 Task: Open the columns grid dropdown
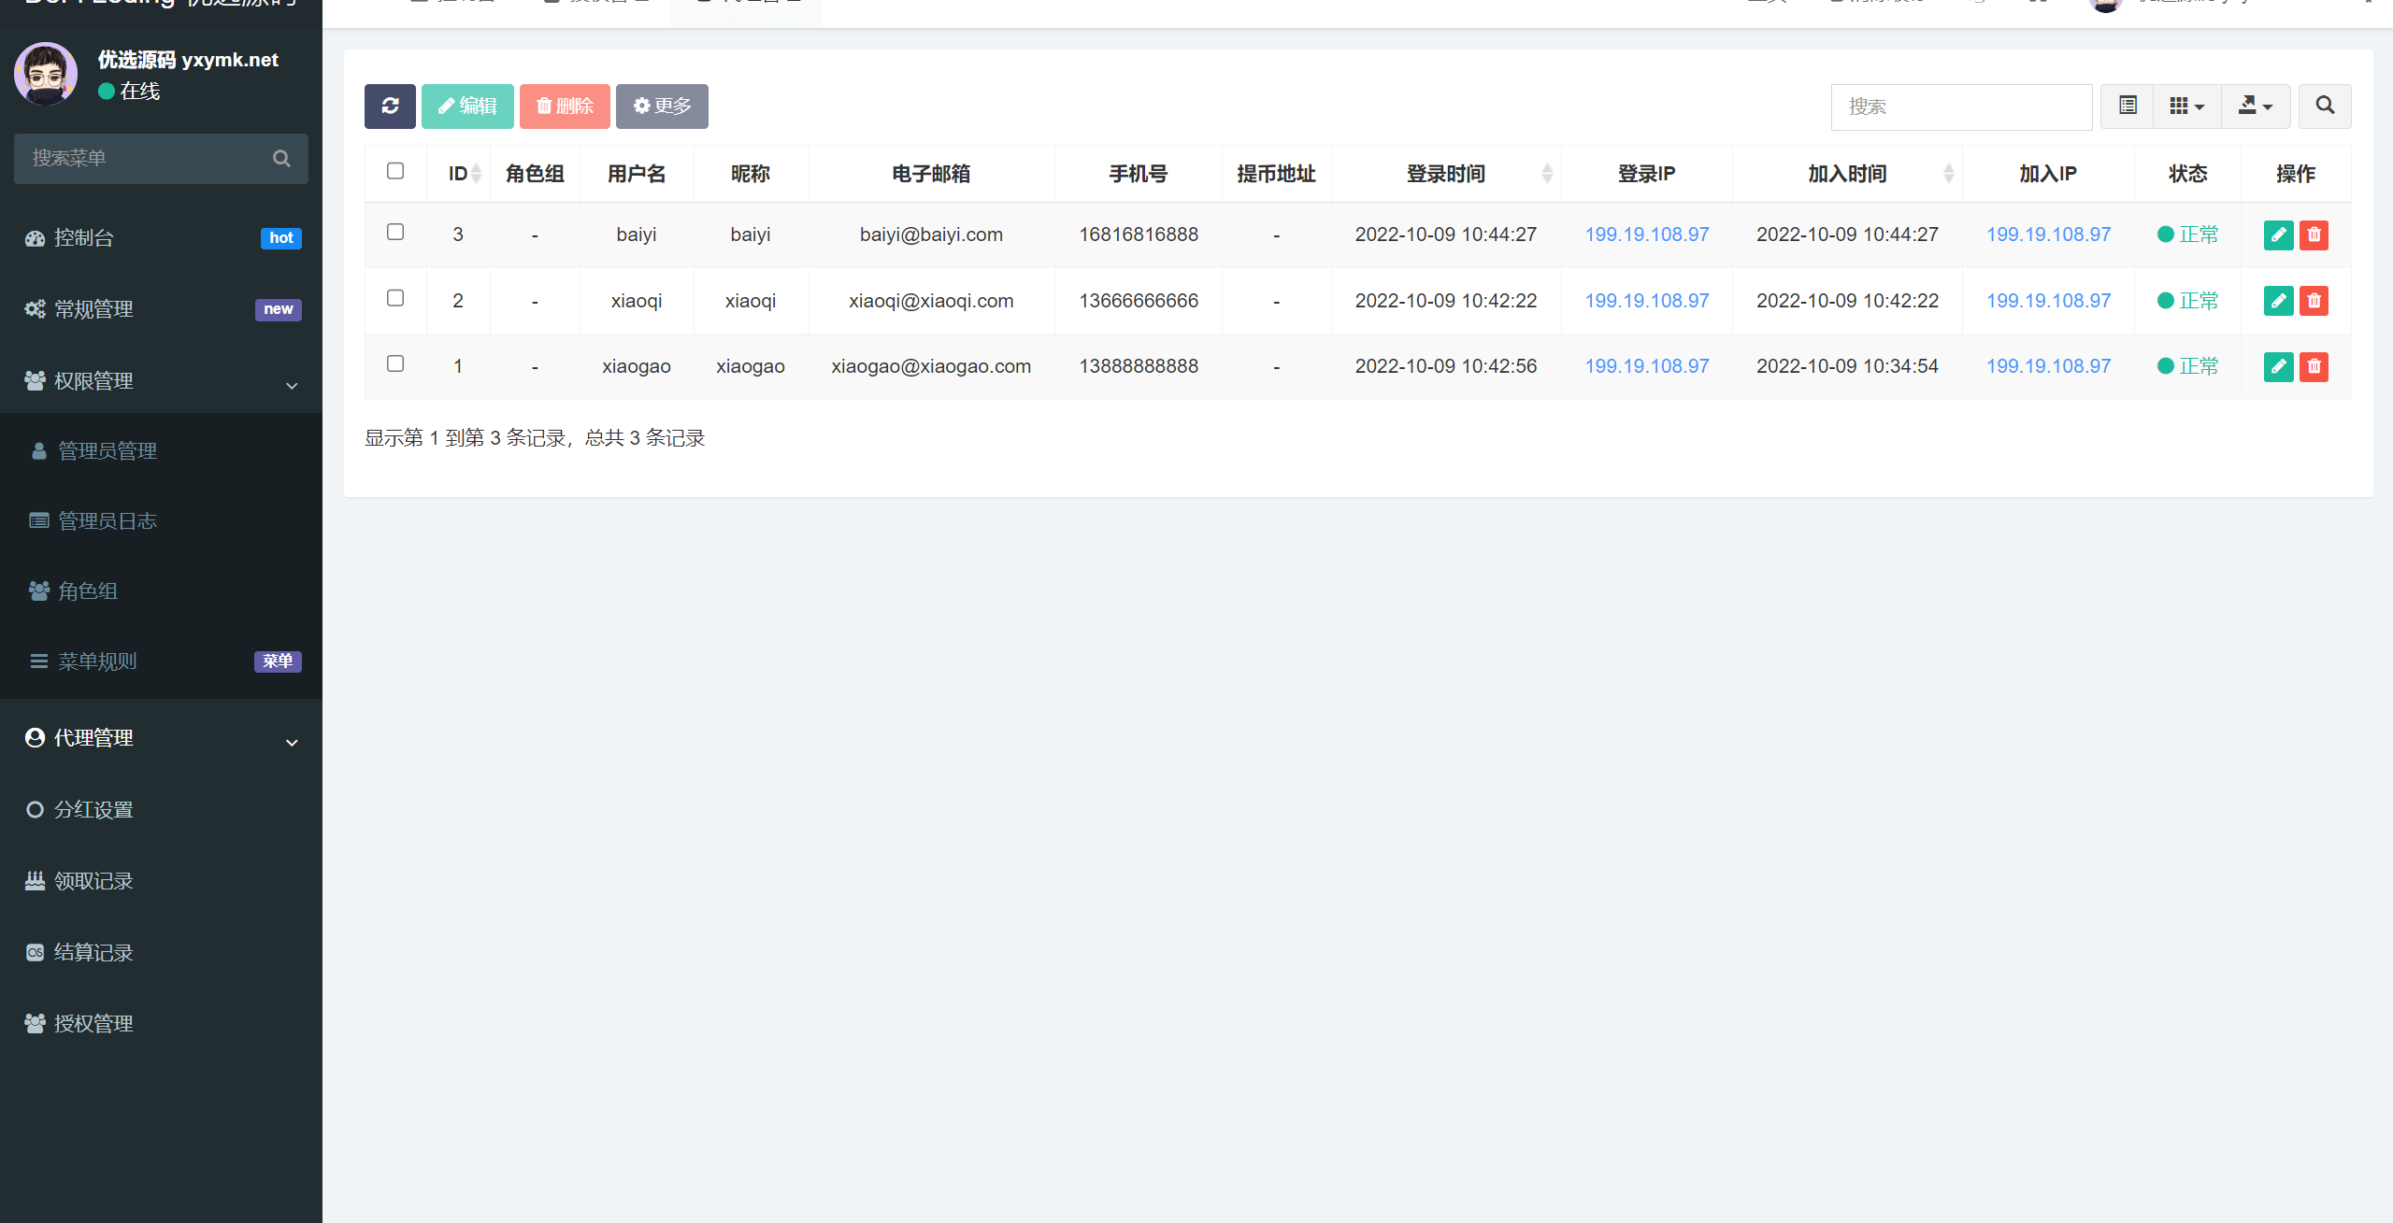tap(2186, 107)
